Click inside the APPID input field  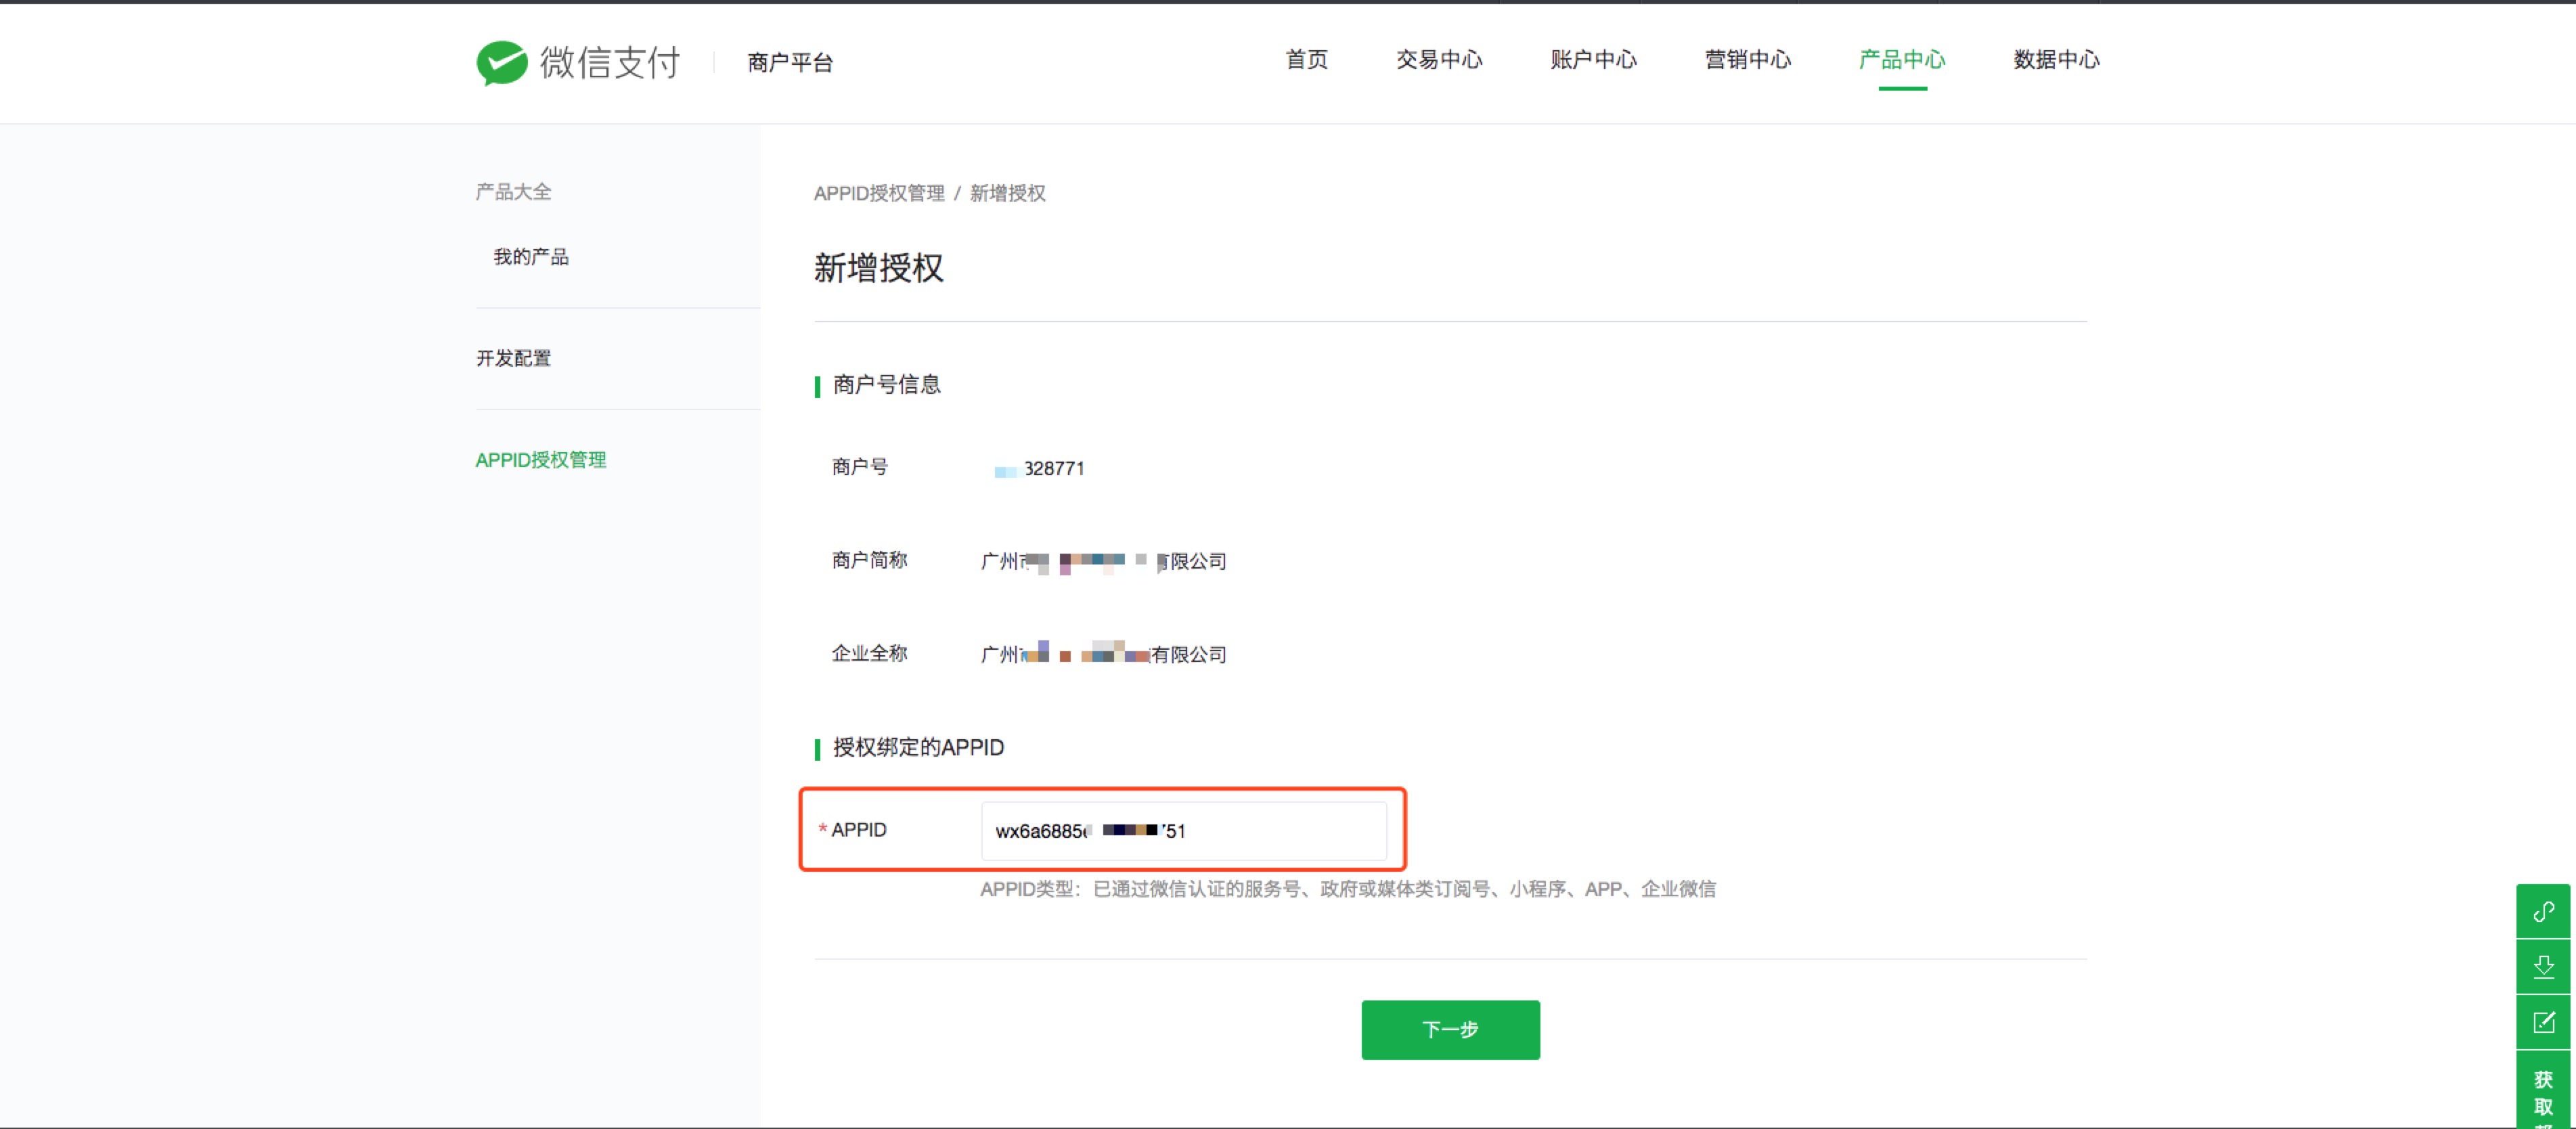[x=1184, y=831]
